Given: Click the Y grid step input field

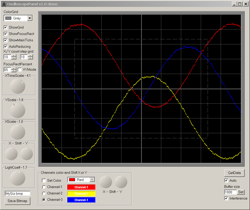Looking at the screenshot, I should click(x=24, y=57).
